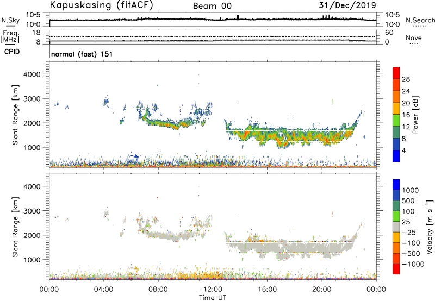Click the 'Slant Range [km]' label of velocity panel
The width and height of the screenshot is (435, 301).
coord(15,227)
